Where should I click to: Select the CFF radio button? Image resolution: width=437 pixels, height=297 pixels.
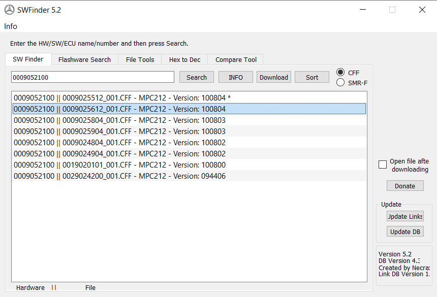click(340, 73)
